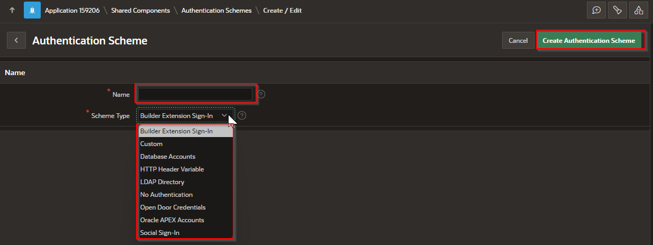Go back using the left chevron button

(16, 40)
